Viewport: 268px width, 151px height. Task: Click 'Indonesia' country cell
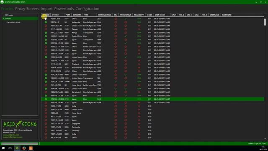click(76, 22)
